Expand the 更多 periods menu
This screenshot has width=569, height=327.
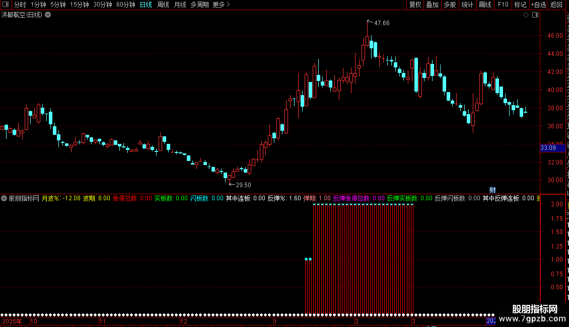tap(221, 5)
